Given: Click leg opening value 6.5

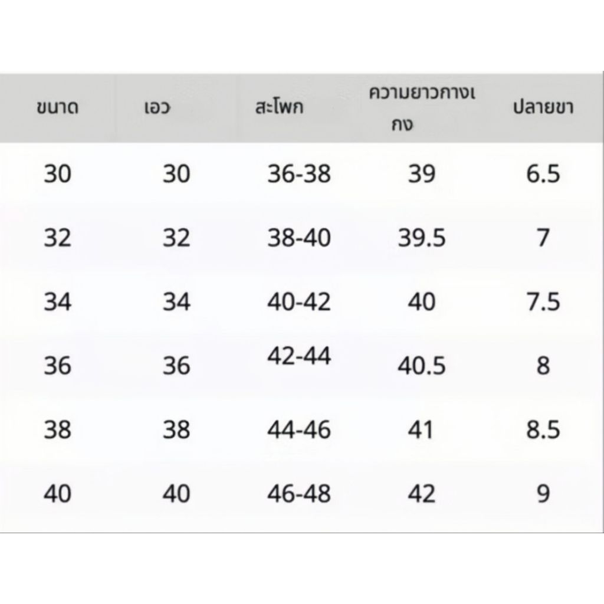Looking at the screenshot, I should coord(543,174).
